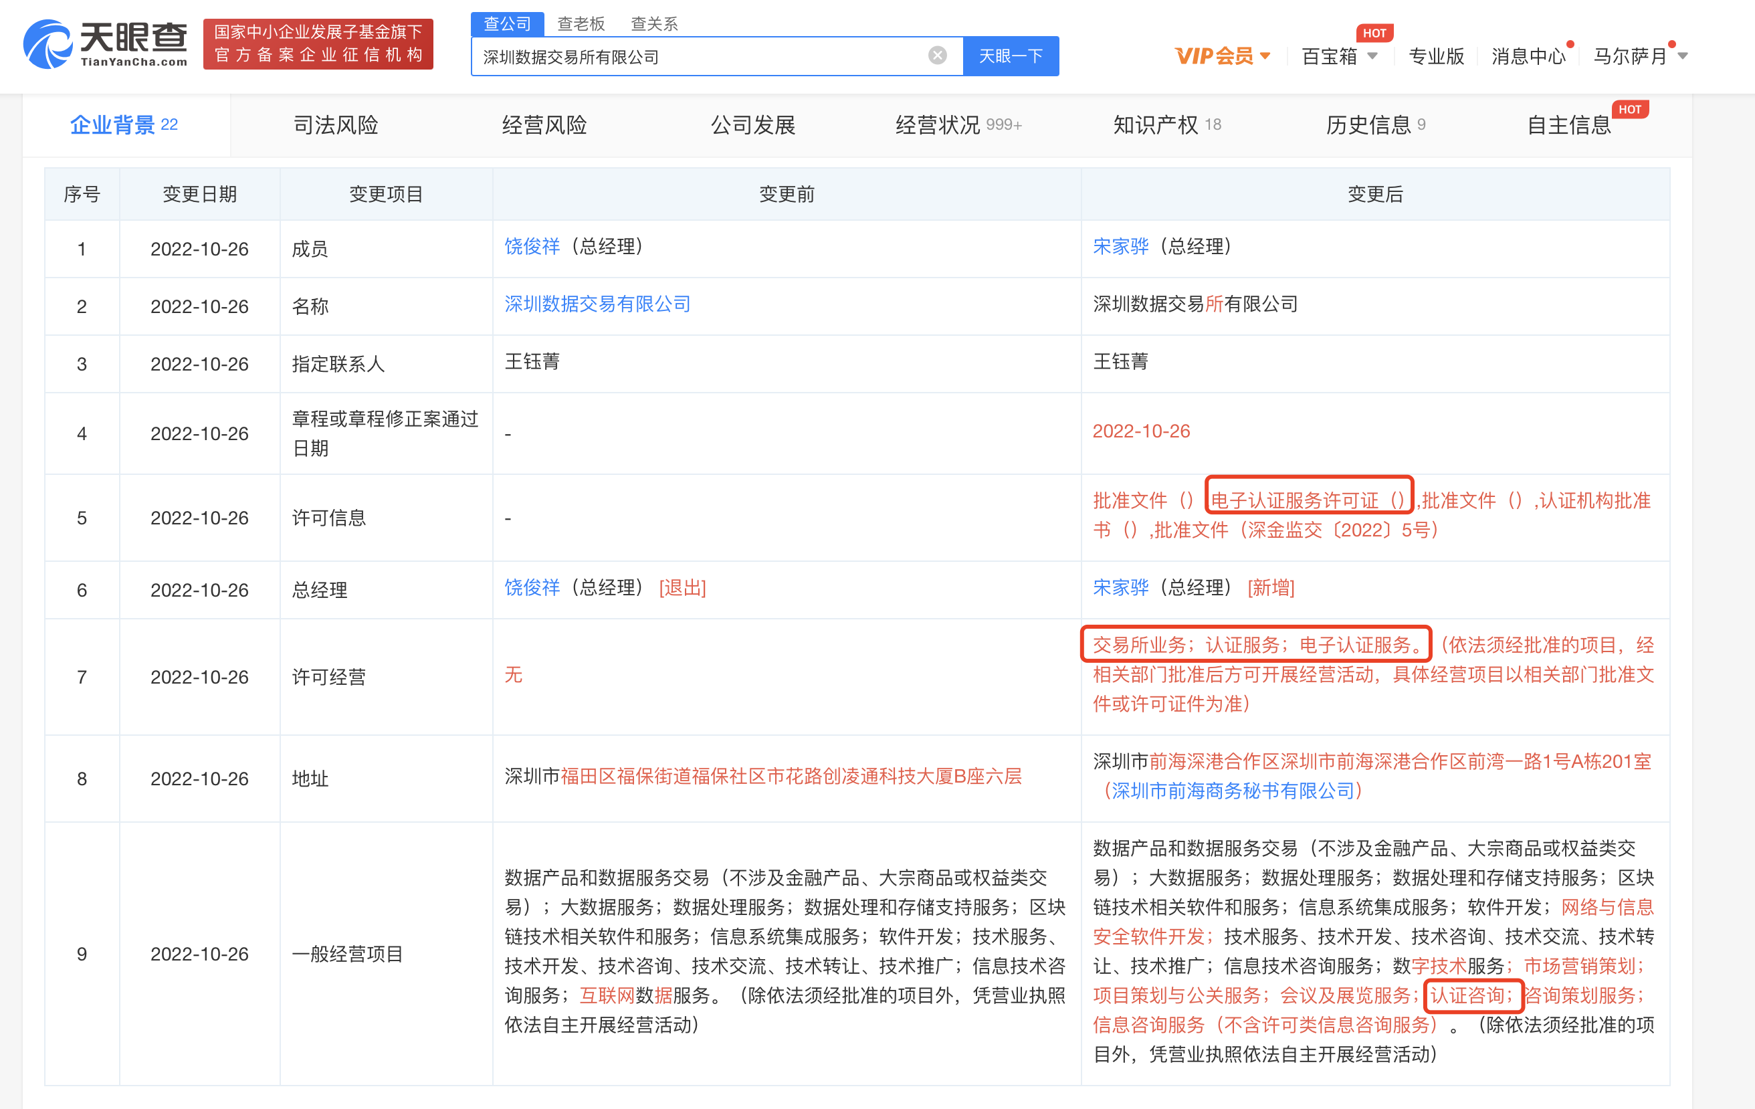Open 宋家骅 link in 总经理 row
The width and height of the screenshot is (1755, 1109).
[1120, 587]
